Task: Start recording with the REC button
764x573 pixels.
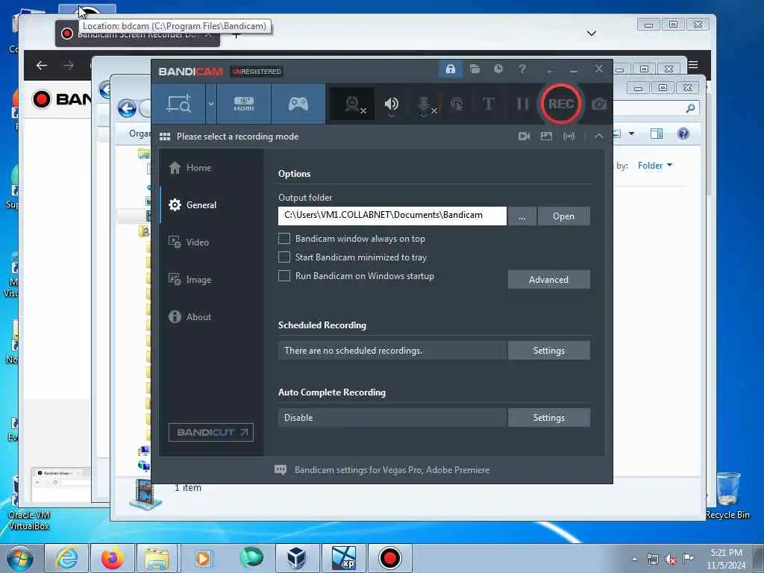Action: (x=560, y=104)
